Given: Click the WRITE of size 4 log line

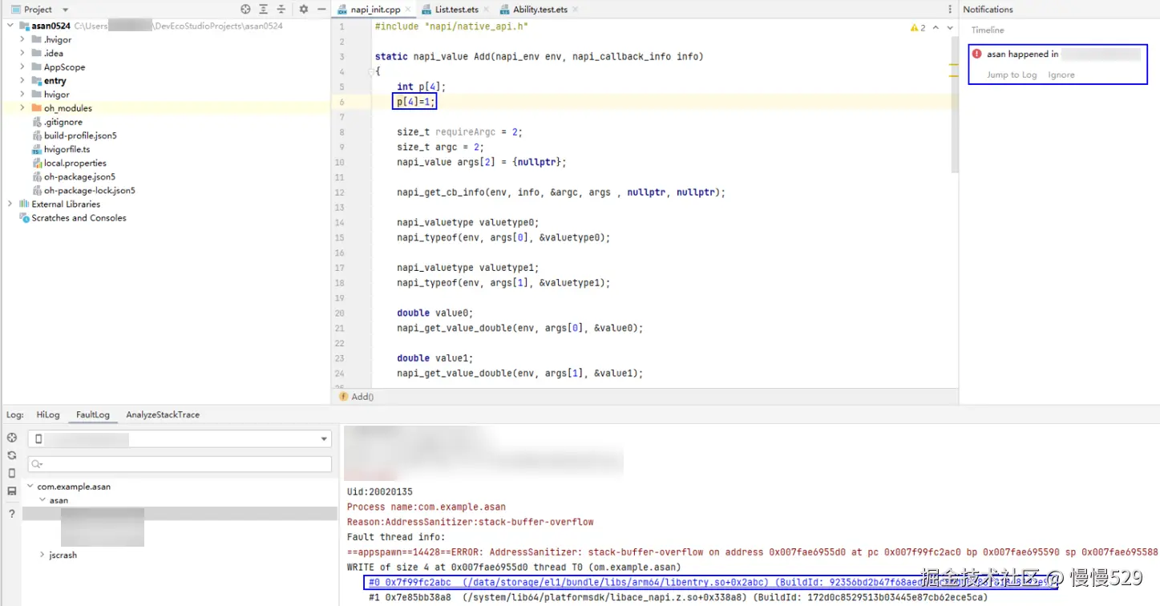Looking at the screenshot, I should (x=514, y=567).
